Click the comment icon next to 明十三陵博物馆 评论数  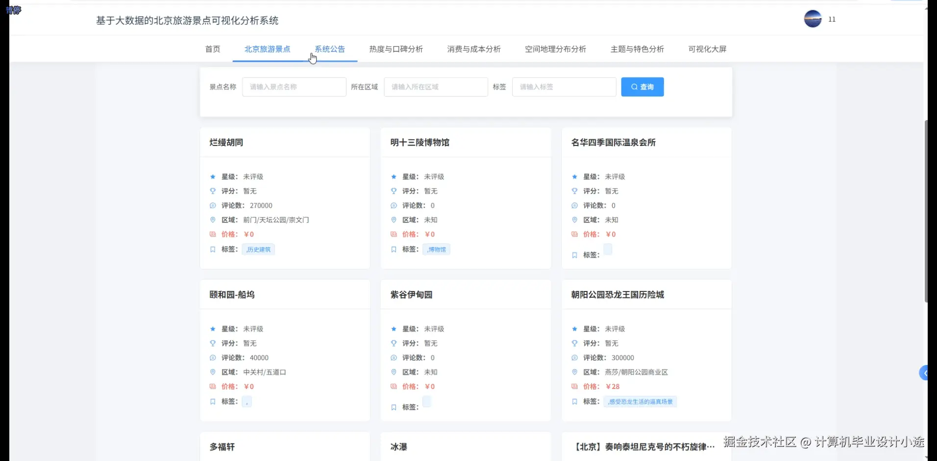[x=394, y=206]
